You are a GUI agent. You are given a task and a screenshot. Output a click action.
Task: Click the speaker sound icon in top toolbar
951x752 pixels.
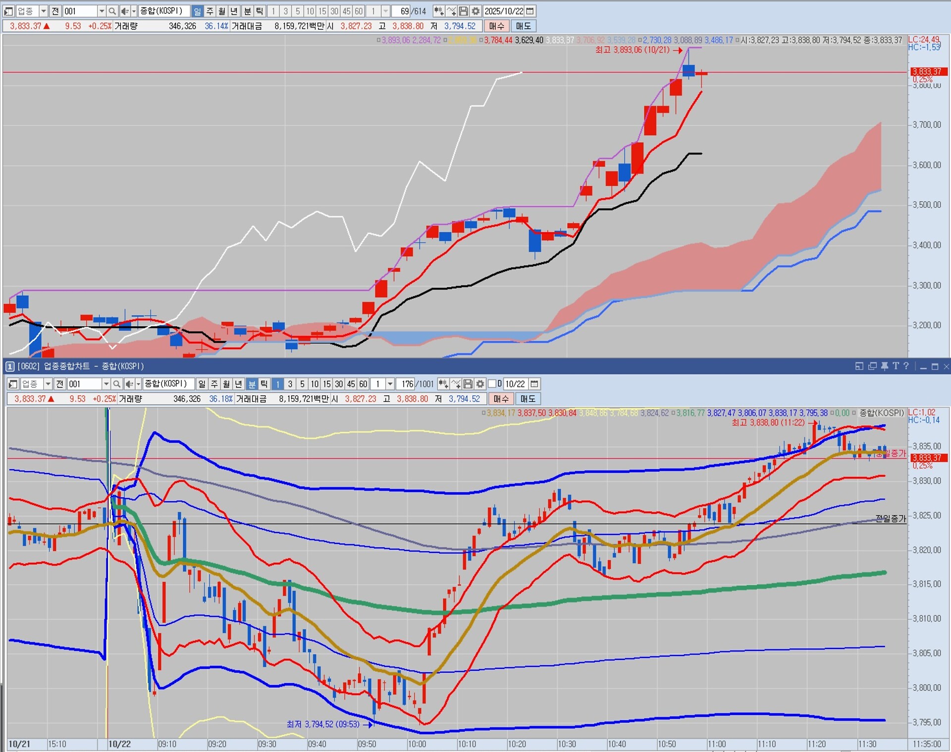click(x=124, y=11)
